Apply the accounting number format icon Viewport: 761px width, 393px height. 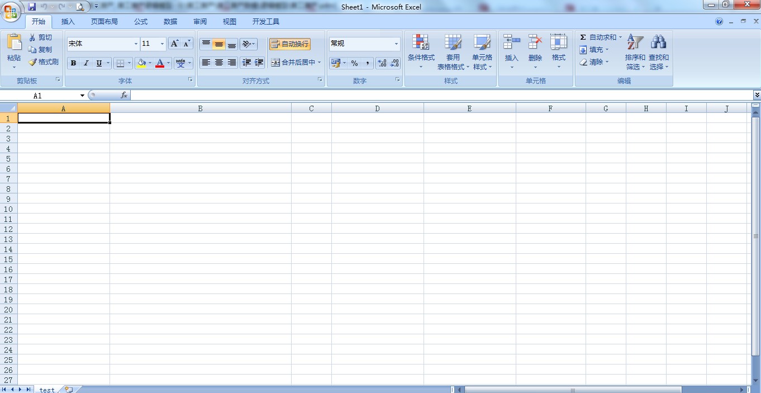pos(335,63)
